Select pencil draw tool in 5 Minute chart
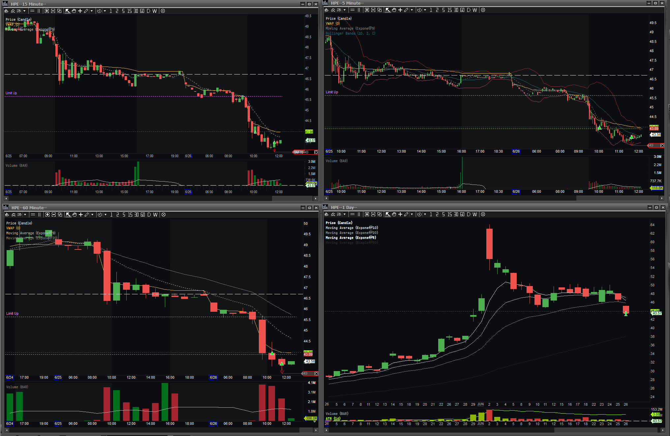The height and width of the screenshot is (436, 670). (406, 10)
